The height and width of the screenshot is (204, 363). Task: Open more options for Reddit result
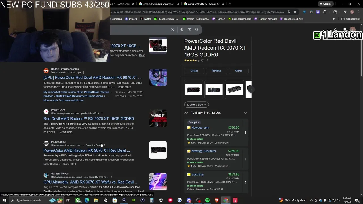(x=83, y=73)
